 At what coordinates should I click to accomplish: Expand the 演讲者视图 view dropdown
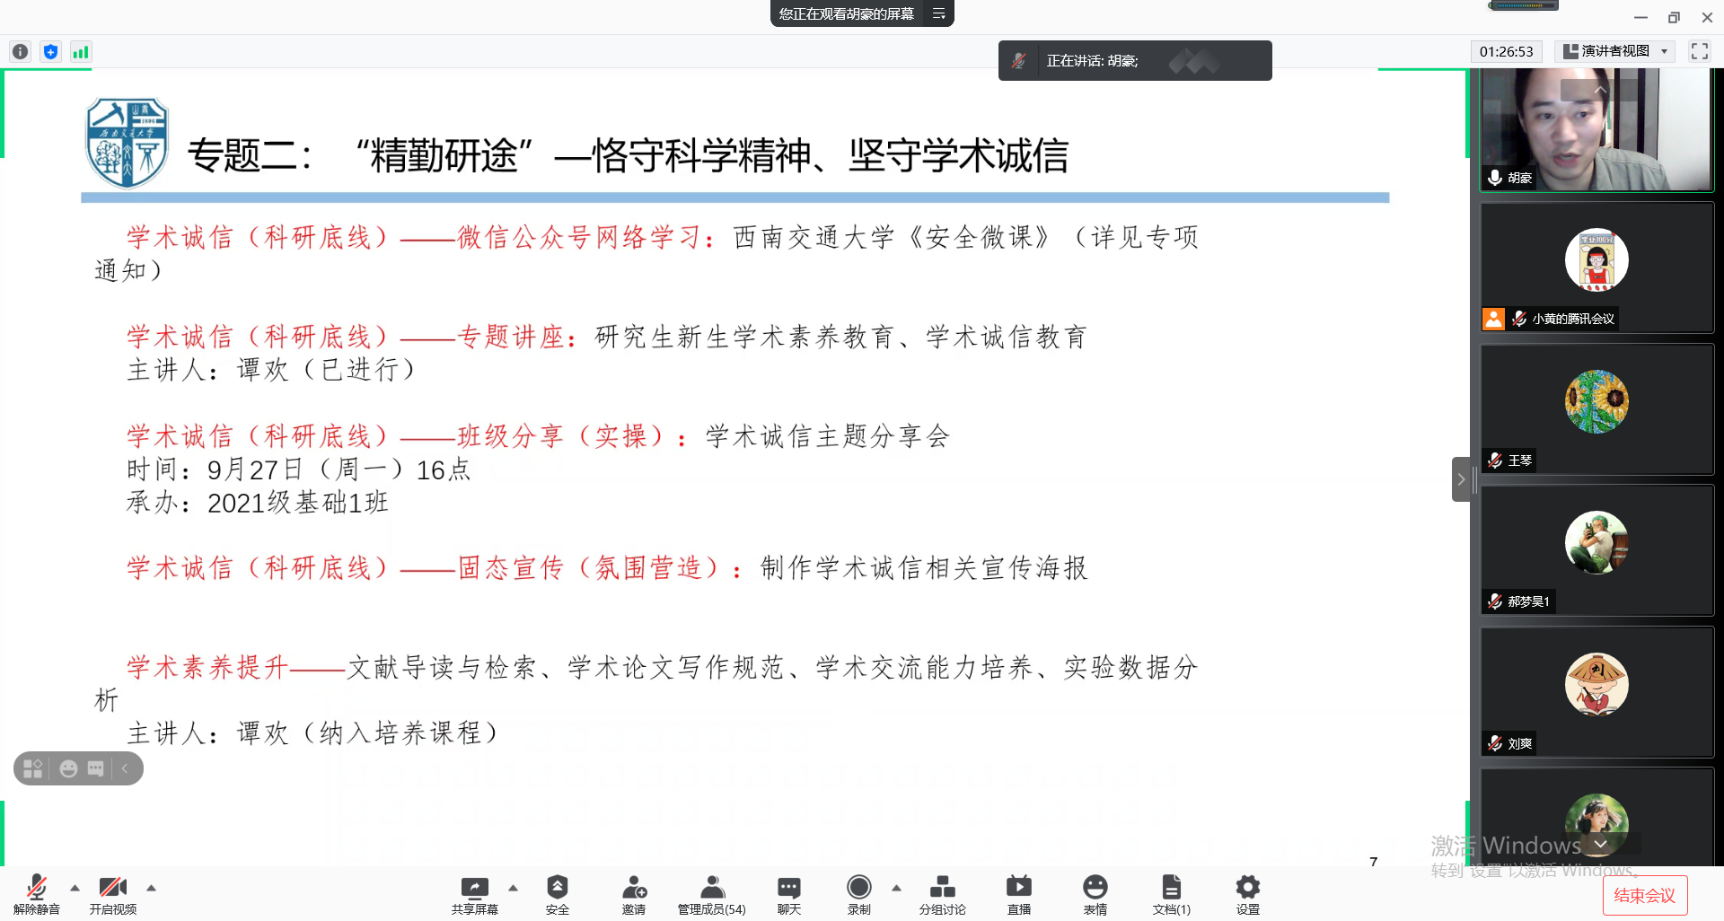click(1616, 51)
